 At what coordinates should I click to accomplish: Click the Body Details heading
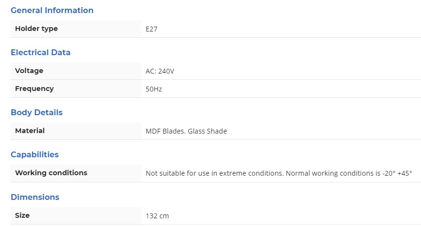37,112
